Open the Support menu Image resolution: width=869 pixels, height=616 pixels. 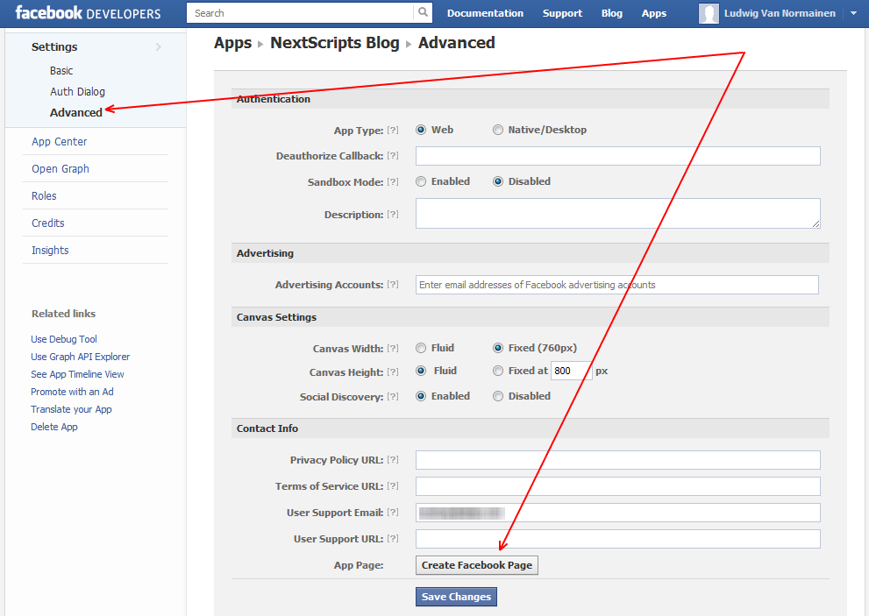click(562, 13)
